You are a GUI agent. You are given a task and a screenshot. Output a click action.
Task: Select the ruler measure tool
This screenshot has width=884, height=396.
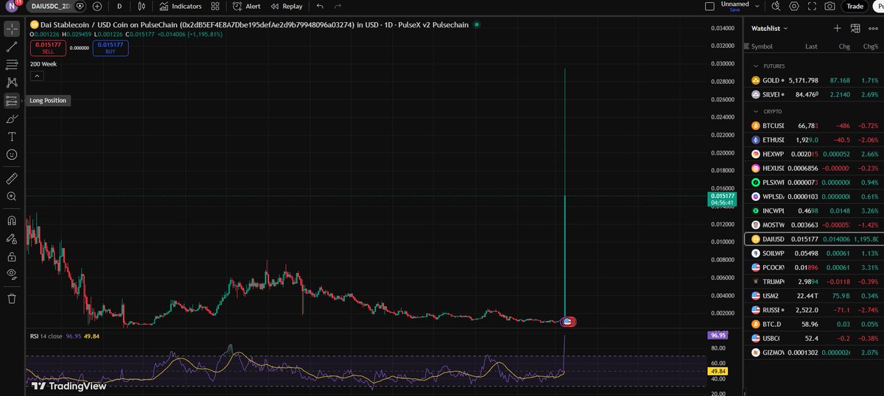[x=12, y=178]
